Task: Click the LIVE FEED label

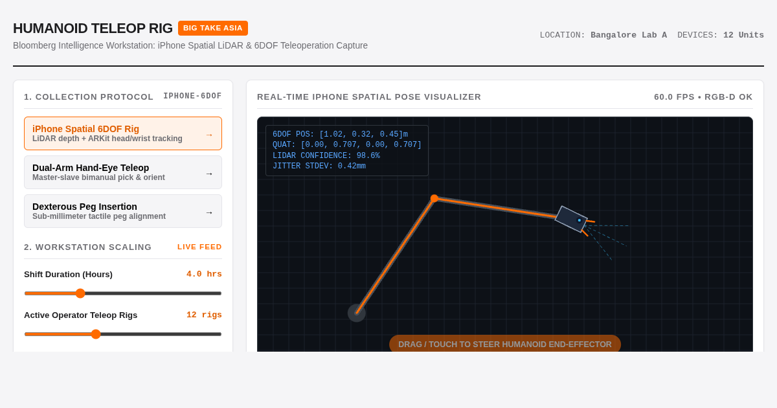Action: click(199, 247)
